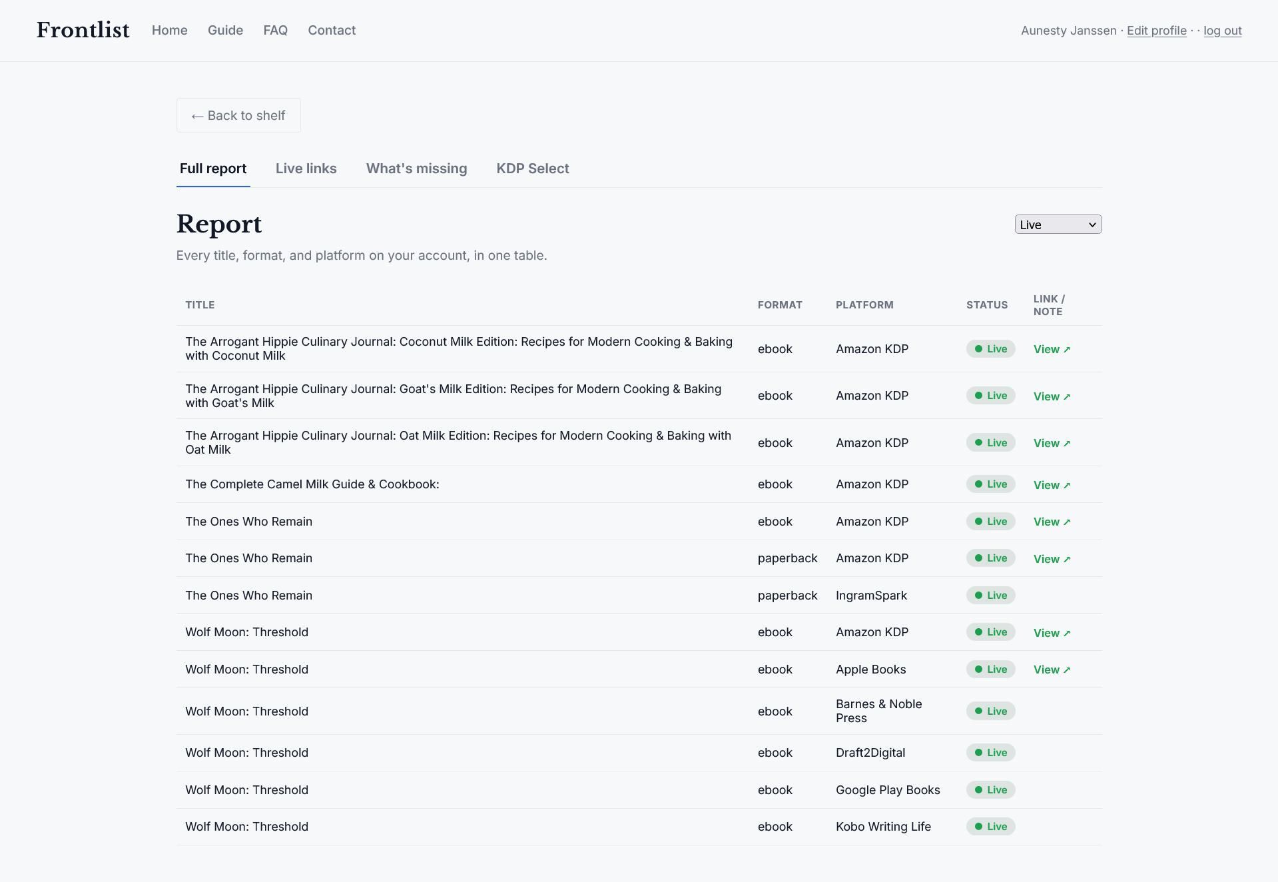Select the Oat Milk Edition title text
Viewport: 1278px width, 882px height.
click(x=458, y=442)
